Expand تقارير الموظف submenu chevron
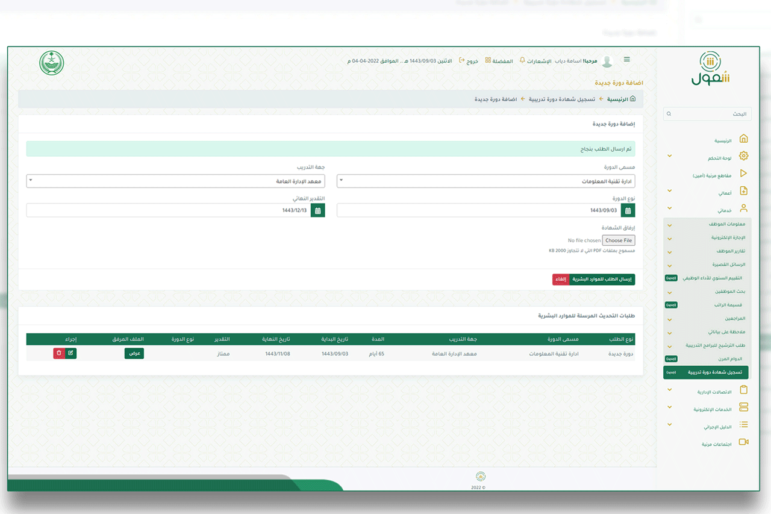 [670, 252]
